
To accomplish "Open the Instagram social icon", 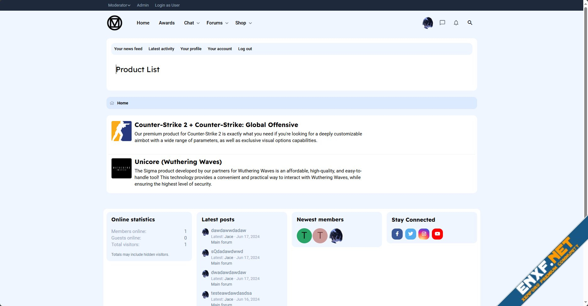I will 424,234.
